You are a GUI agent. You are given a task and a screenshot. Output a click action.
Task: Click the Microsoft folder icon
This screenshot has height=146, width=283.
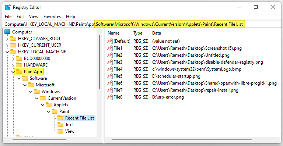[x=31, y=85]
